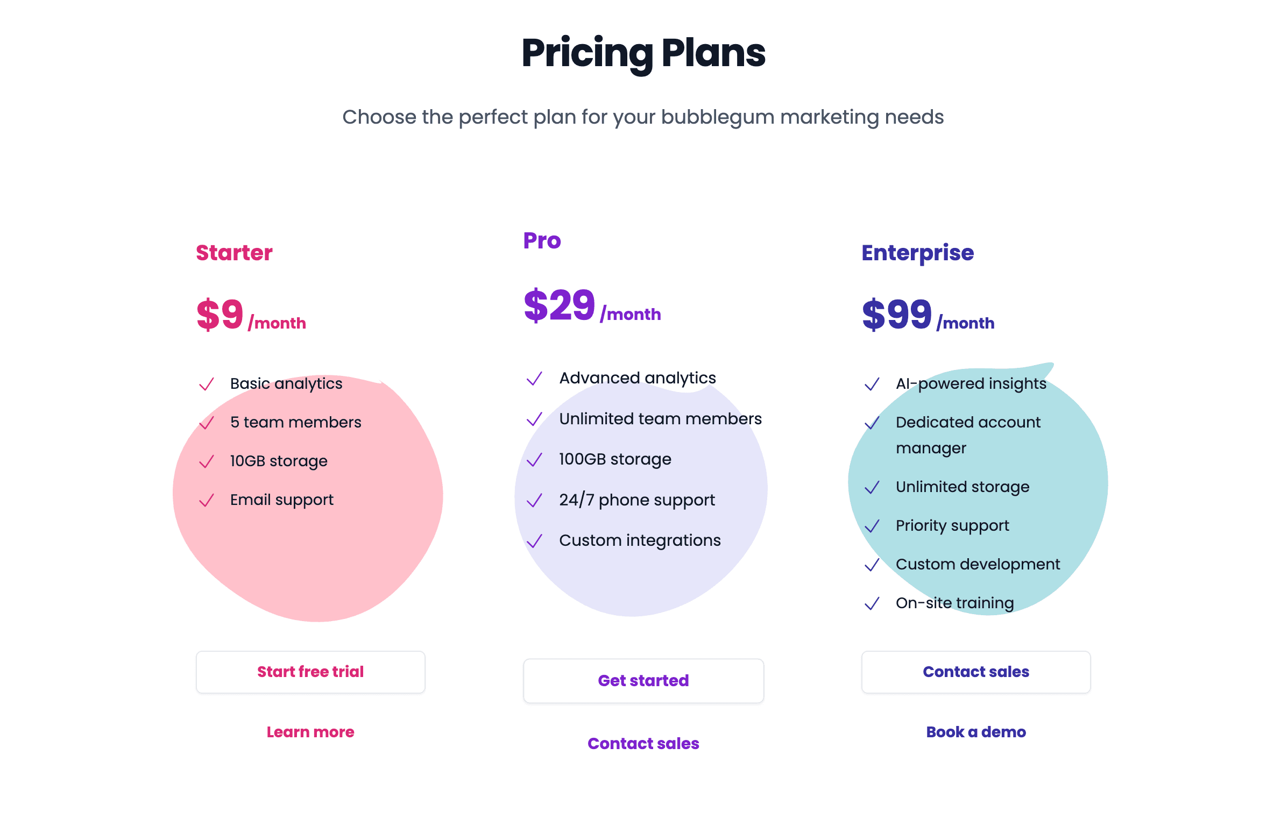Click the checkmark next to Custom development
The height and width of the screenshot is (826, 1288).
(x=872, y=565)
